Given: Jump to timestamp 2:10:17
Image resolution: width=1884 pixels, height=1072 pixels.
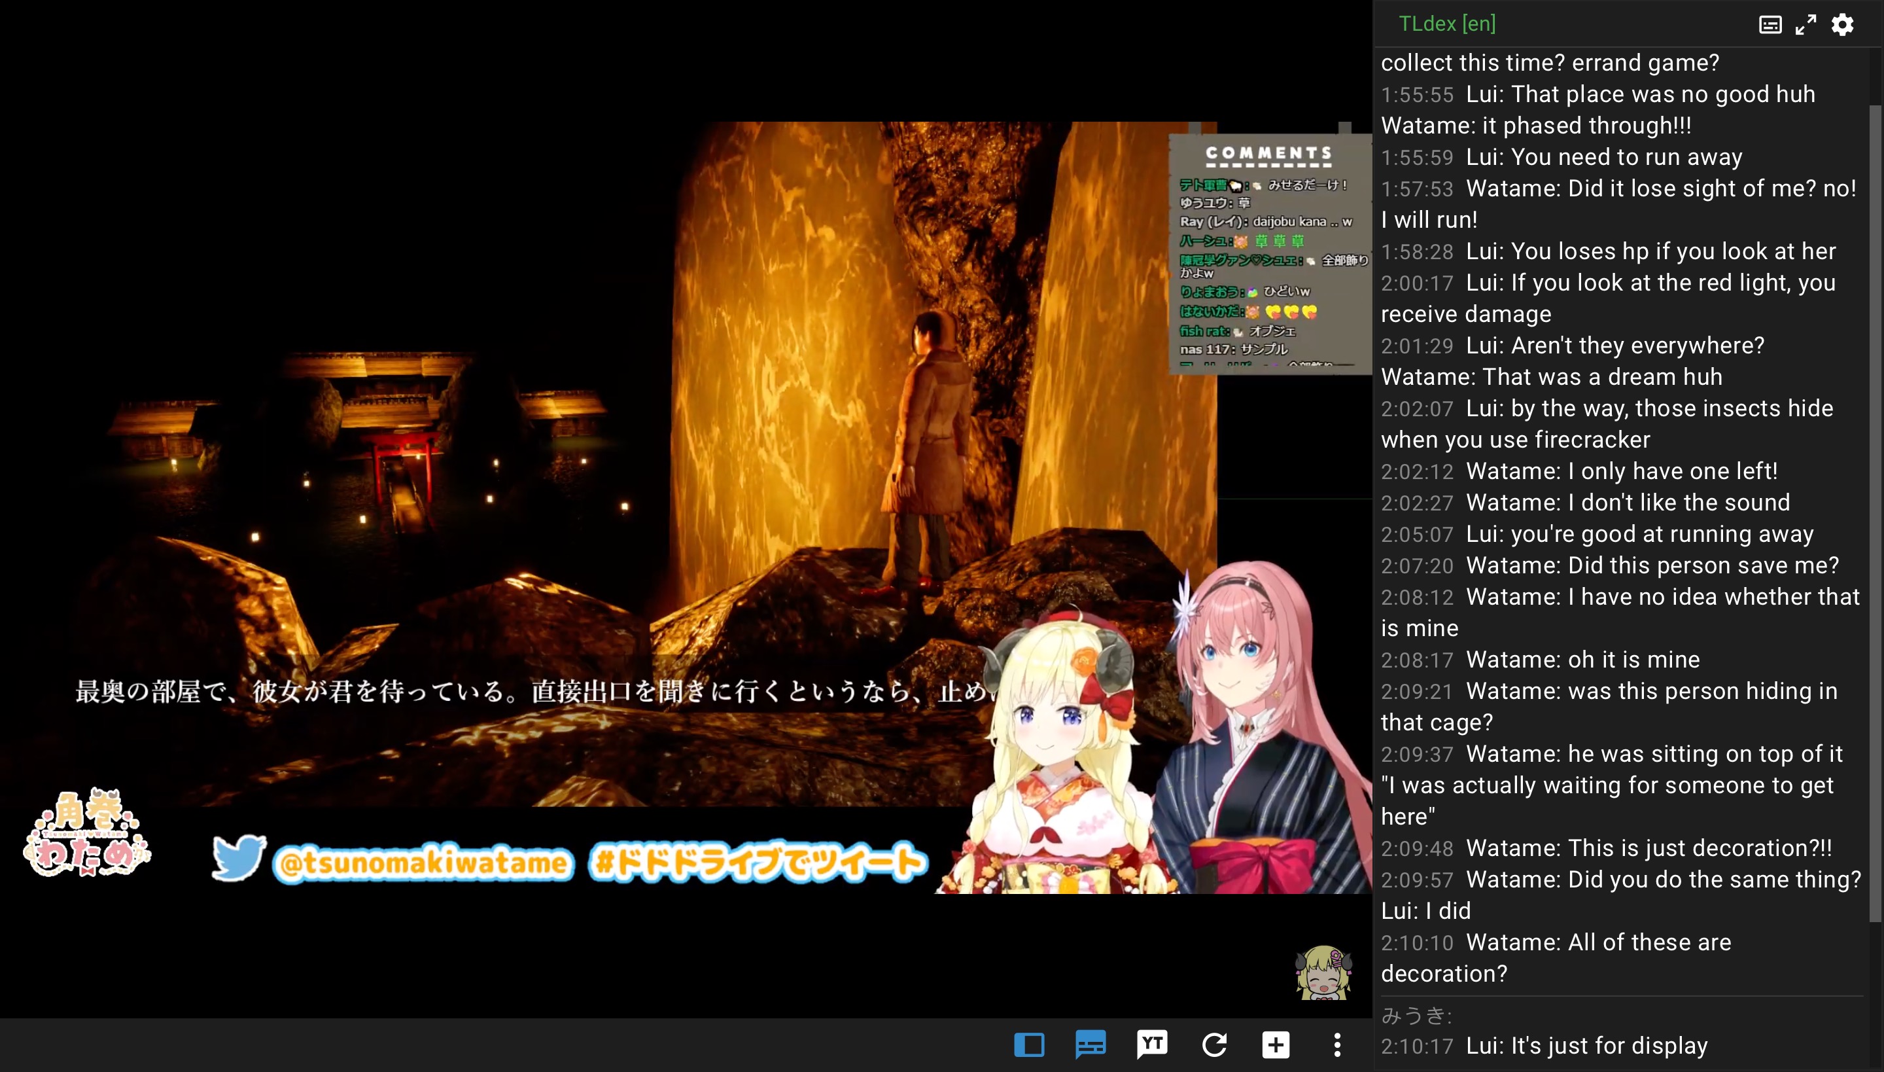Looking at the screenshot, I should click(1417, 1046).
